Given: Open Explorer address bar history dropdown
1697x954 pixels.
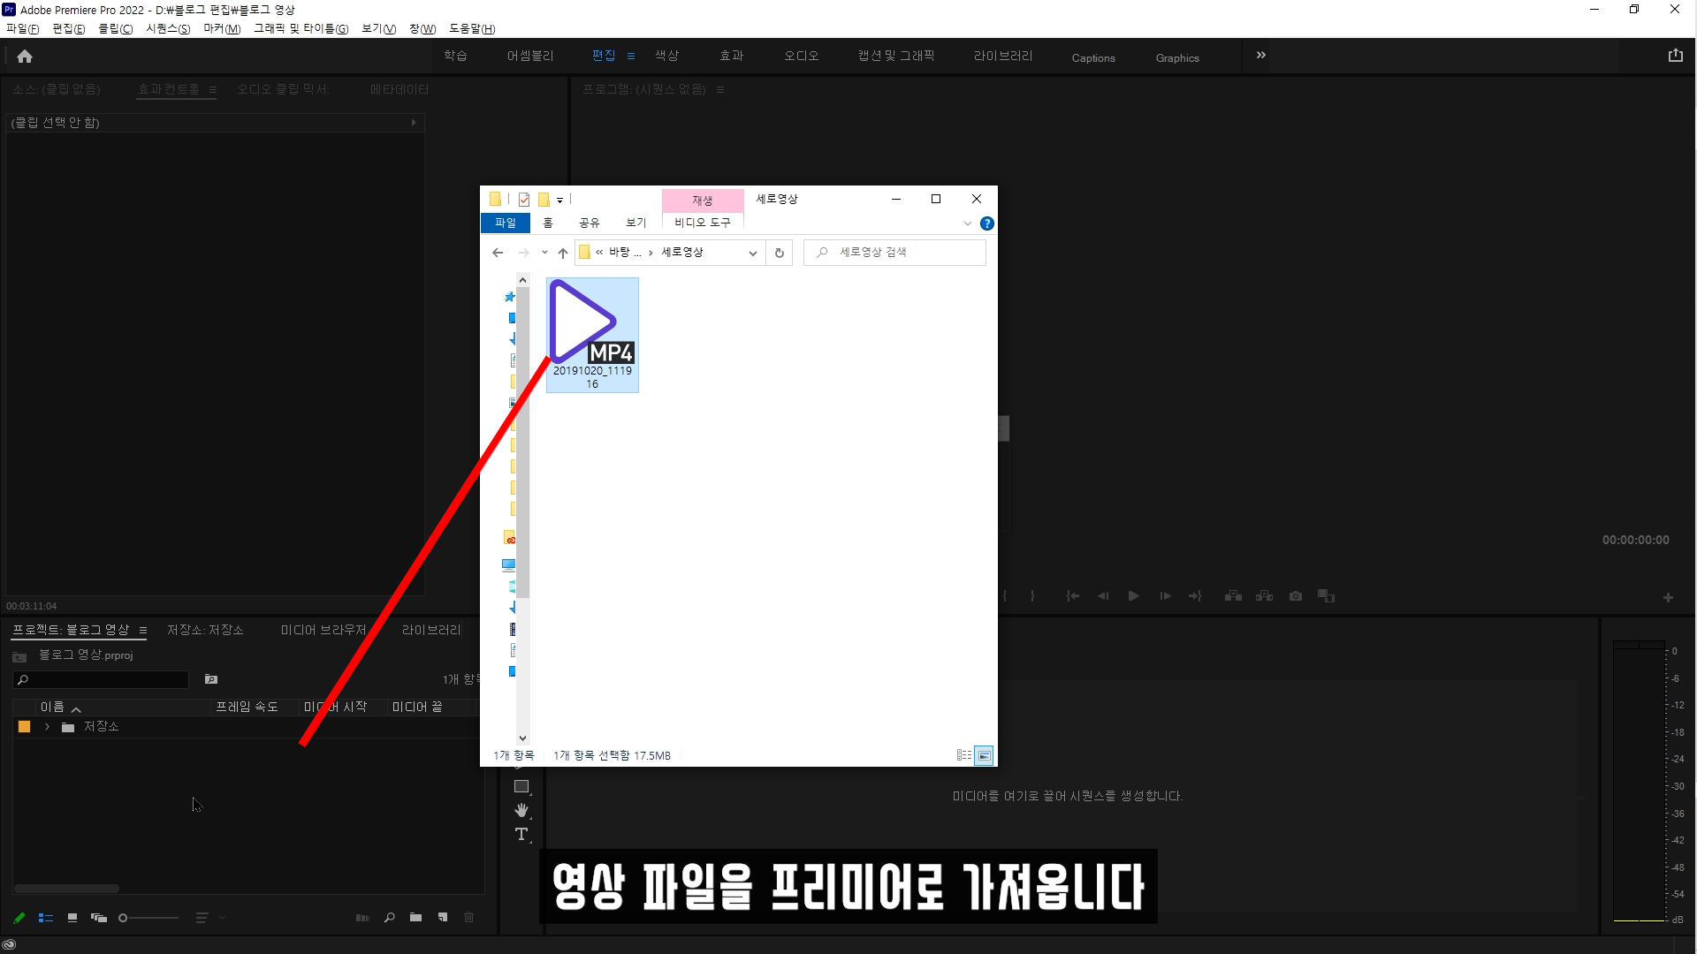Looking at the screenshot, I should (752, 253).
